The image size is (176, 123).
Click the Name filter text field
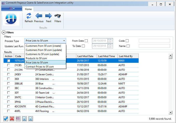click(x=154, y=46)
